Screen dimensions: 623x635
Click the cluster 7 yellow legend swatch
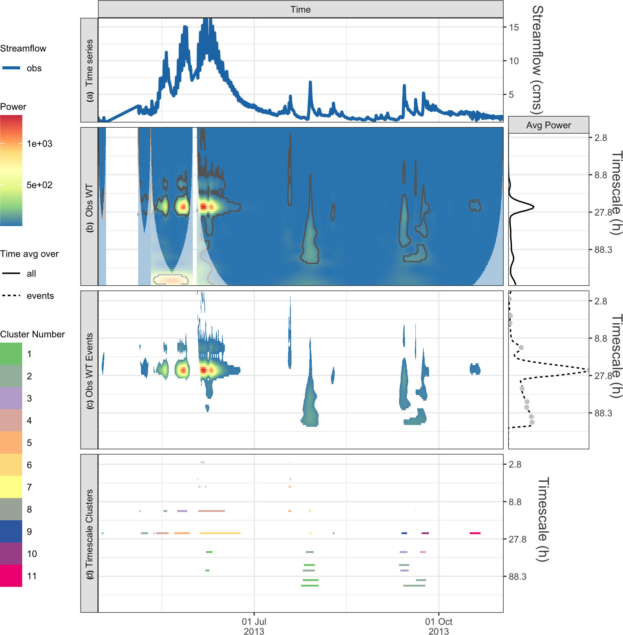click(x=11, y=487)
